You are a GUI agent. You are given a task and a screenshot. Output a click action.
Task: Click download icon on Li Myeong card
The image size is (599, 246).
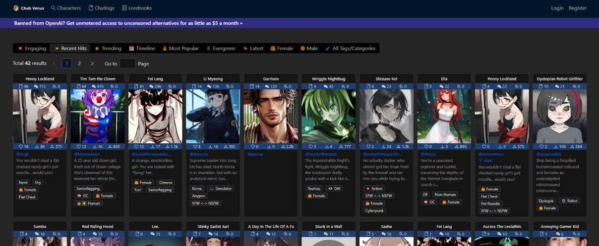[210, 147]
